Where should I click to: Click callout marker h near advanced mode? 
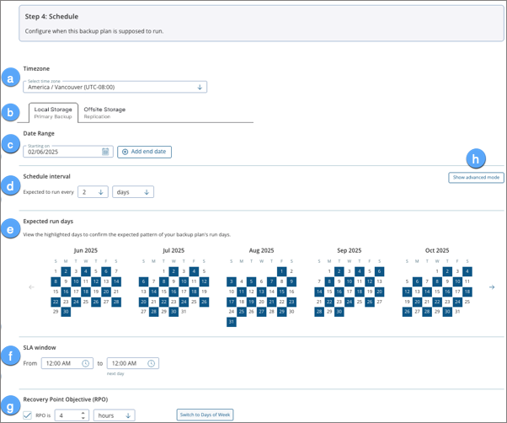click(478, 159)
